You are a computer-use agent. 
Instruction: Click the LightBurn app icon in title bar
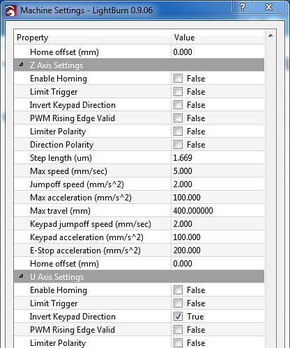[10, 10]
